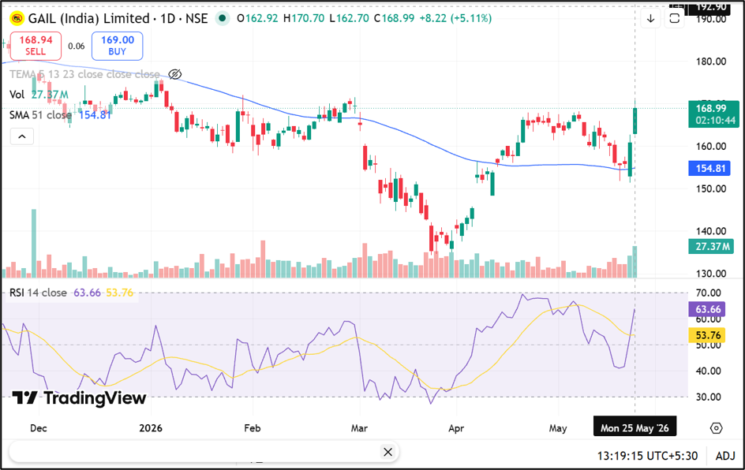Click the 169.00 BUY button
The image size is (745, 470).
click(x=118, y=46)
